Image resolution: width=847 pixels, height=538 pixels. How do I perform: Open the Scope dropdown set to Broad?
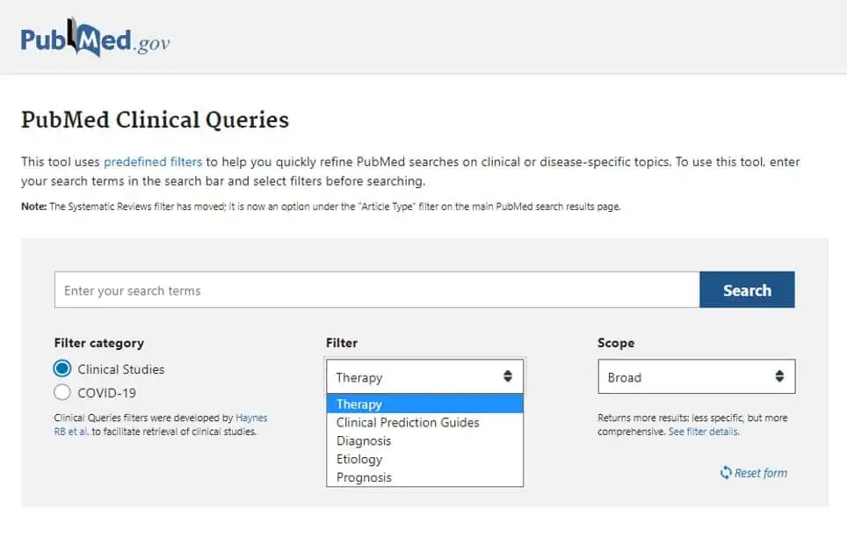[x=696, y=376]
